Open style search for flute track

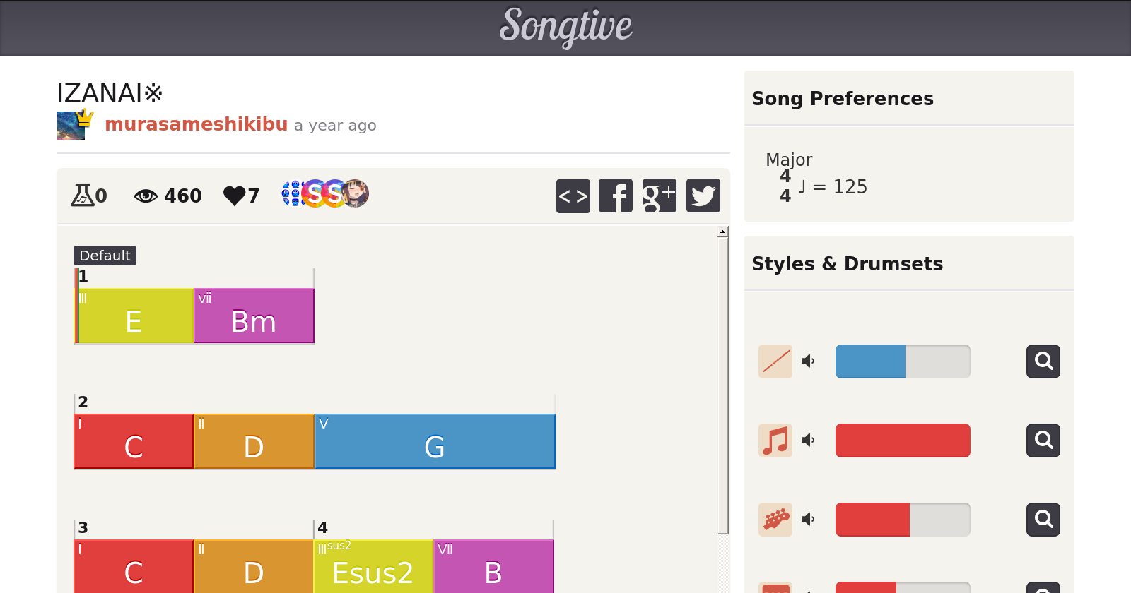[x=1043, y=361]
